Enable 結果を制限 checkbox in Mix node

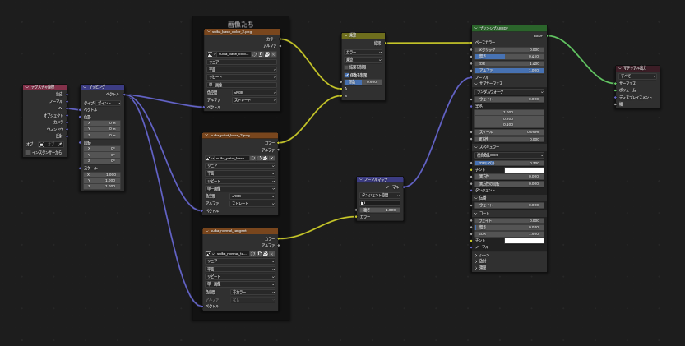click(347, 67)
